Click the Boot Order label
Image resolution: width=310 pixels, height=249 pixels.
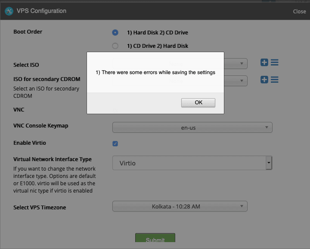click(x=28, y=31)
